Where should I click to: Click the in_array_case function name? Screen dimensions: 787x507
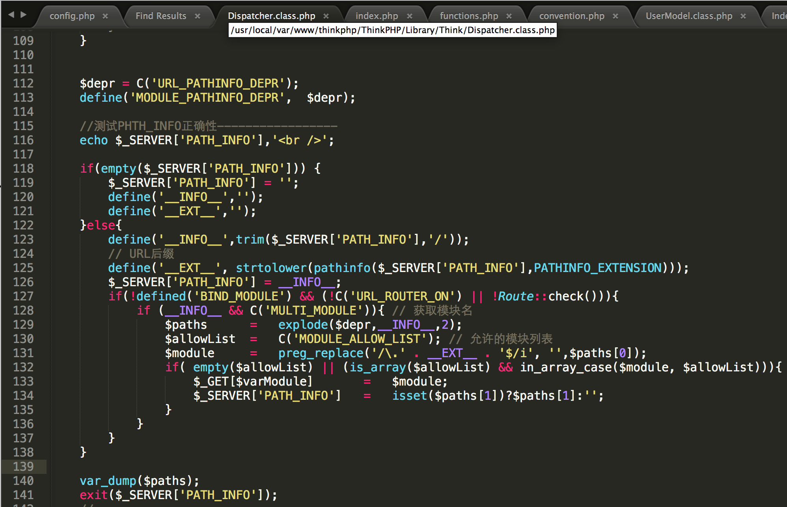566,367
